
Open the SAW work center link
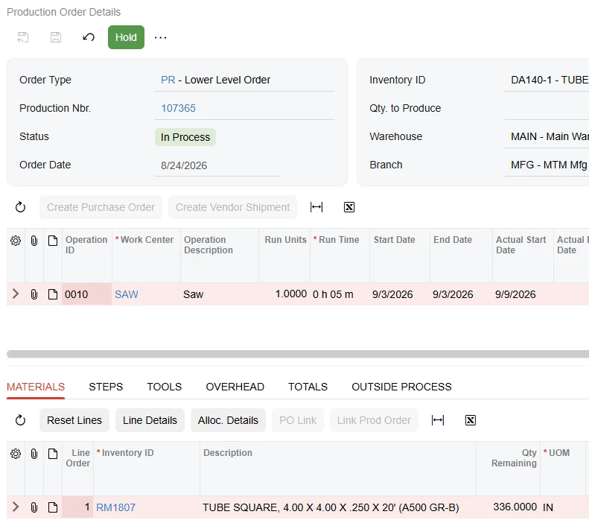[x=127, y=294]
